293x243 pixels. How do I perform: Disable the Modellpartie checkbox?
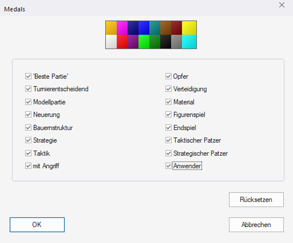pyautogui.click(x=28, y=102)
